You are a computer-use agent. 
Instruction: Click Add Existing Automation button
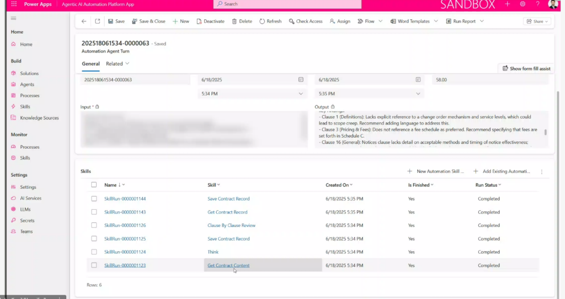(x=502, y=171)
